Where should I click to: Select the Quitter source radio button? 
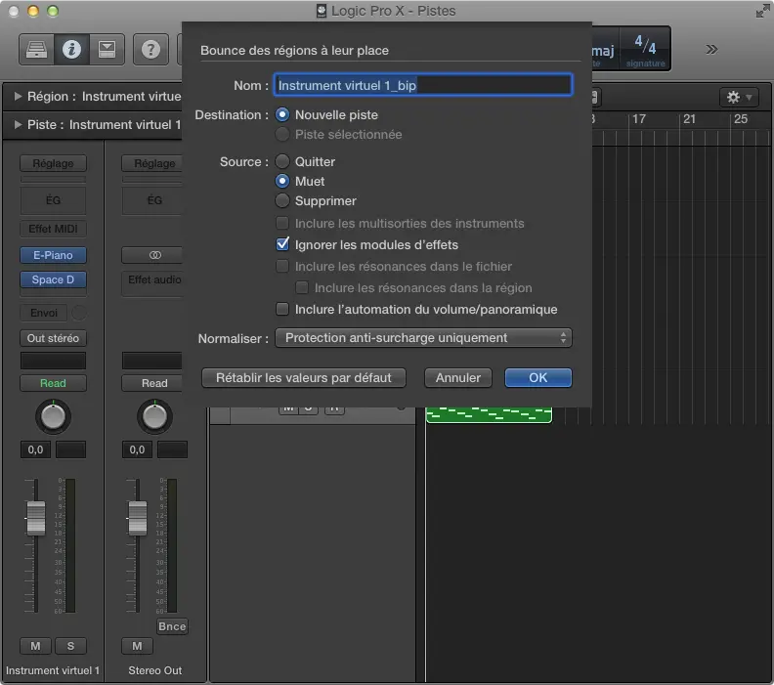pyautogui.click(x=282, y=161)
